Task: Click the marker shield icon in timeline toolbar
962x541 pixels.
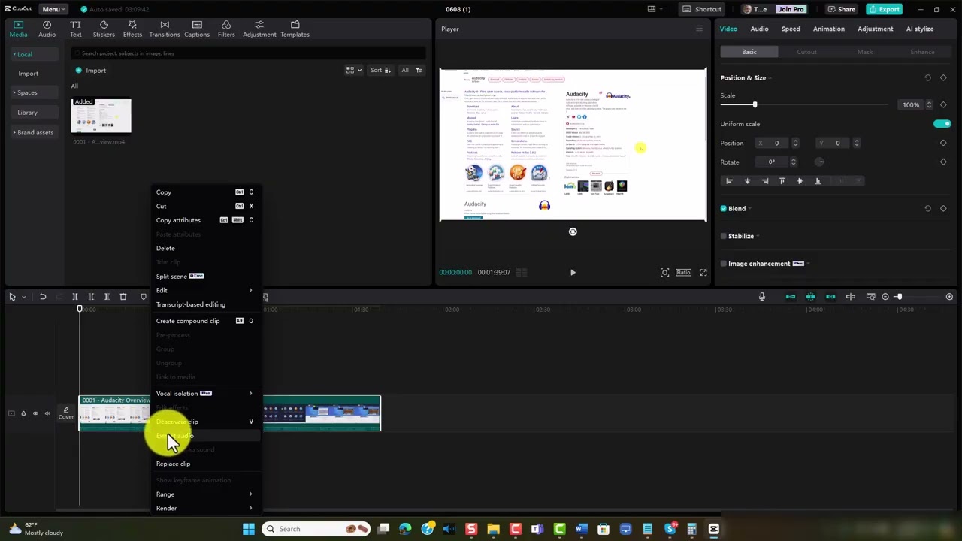Action: (144, 297)
